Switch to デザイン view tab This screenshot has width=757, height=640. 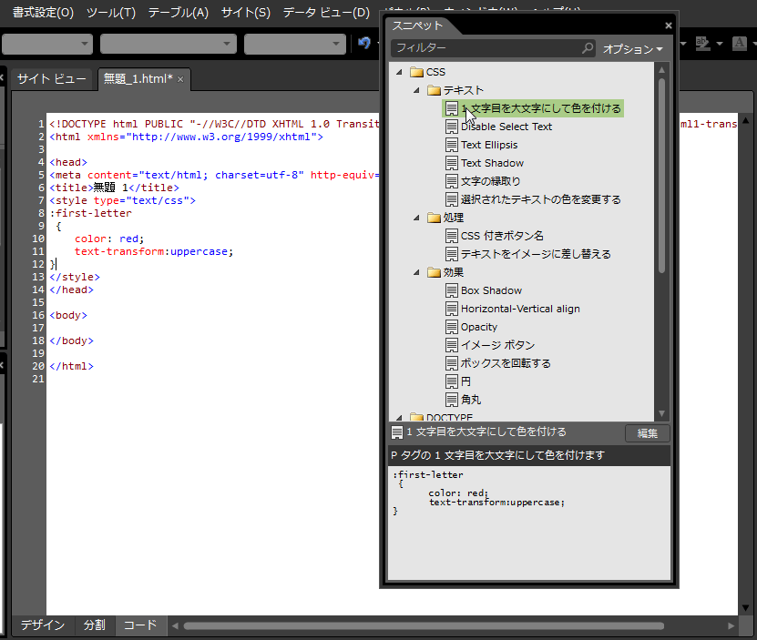tap(43, 625)
